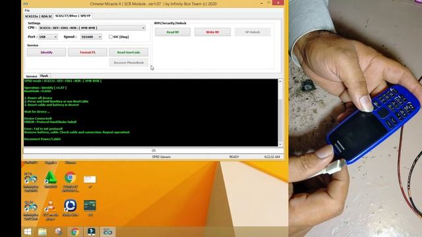The width and height of the screenshot is (422, 237).
Task: Click the '1. Power off device' log line
Action: click(x=38, y=98)
